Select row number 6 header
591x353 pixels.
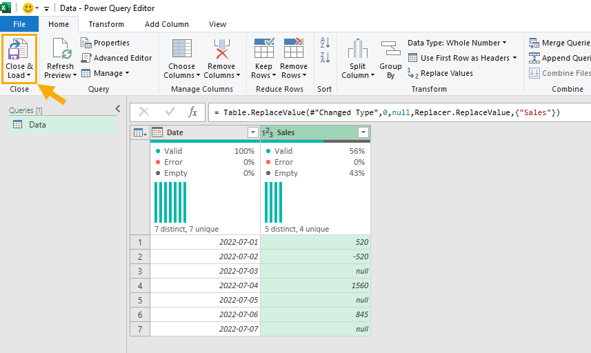pyautogui.click(x=140, y=314)
